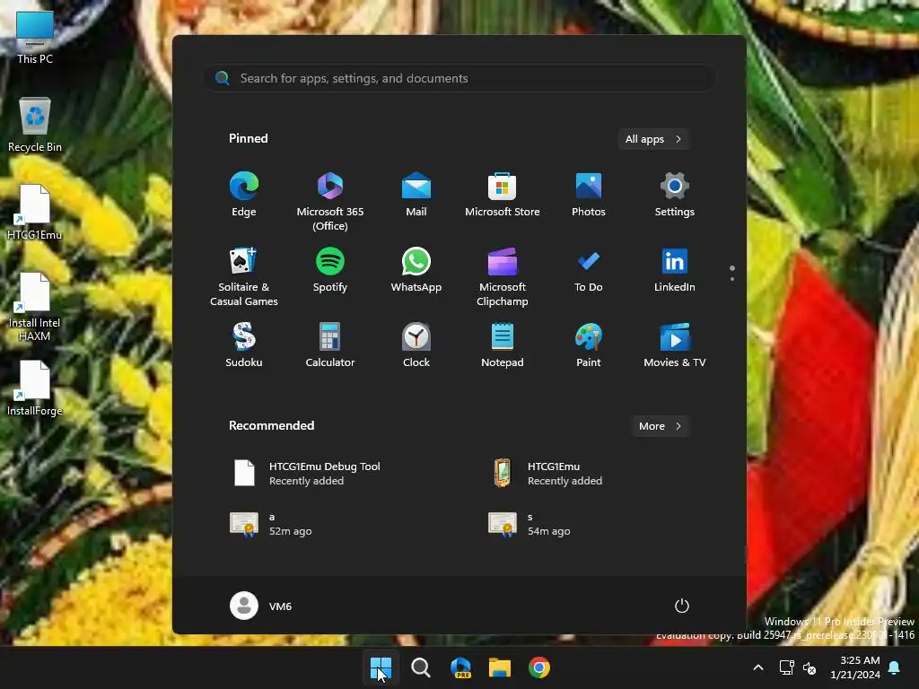Select HTCG1Emu desktop shortcut
The height and width of the screenshot is (689, 919).
point(35,212)
